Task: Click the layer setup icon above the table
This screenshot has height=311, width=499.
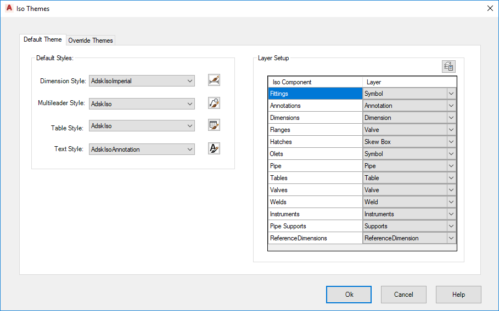Action: (448, 67)
